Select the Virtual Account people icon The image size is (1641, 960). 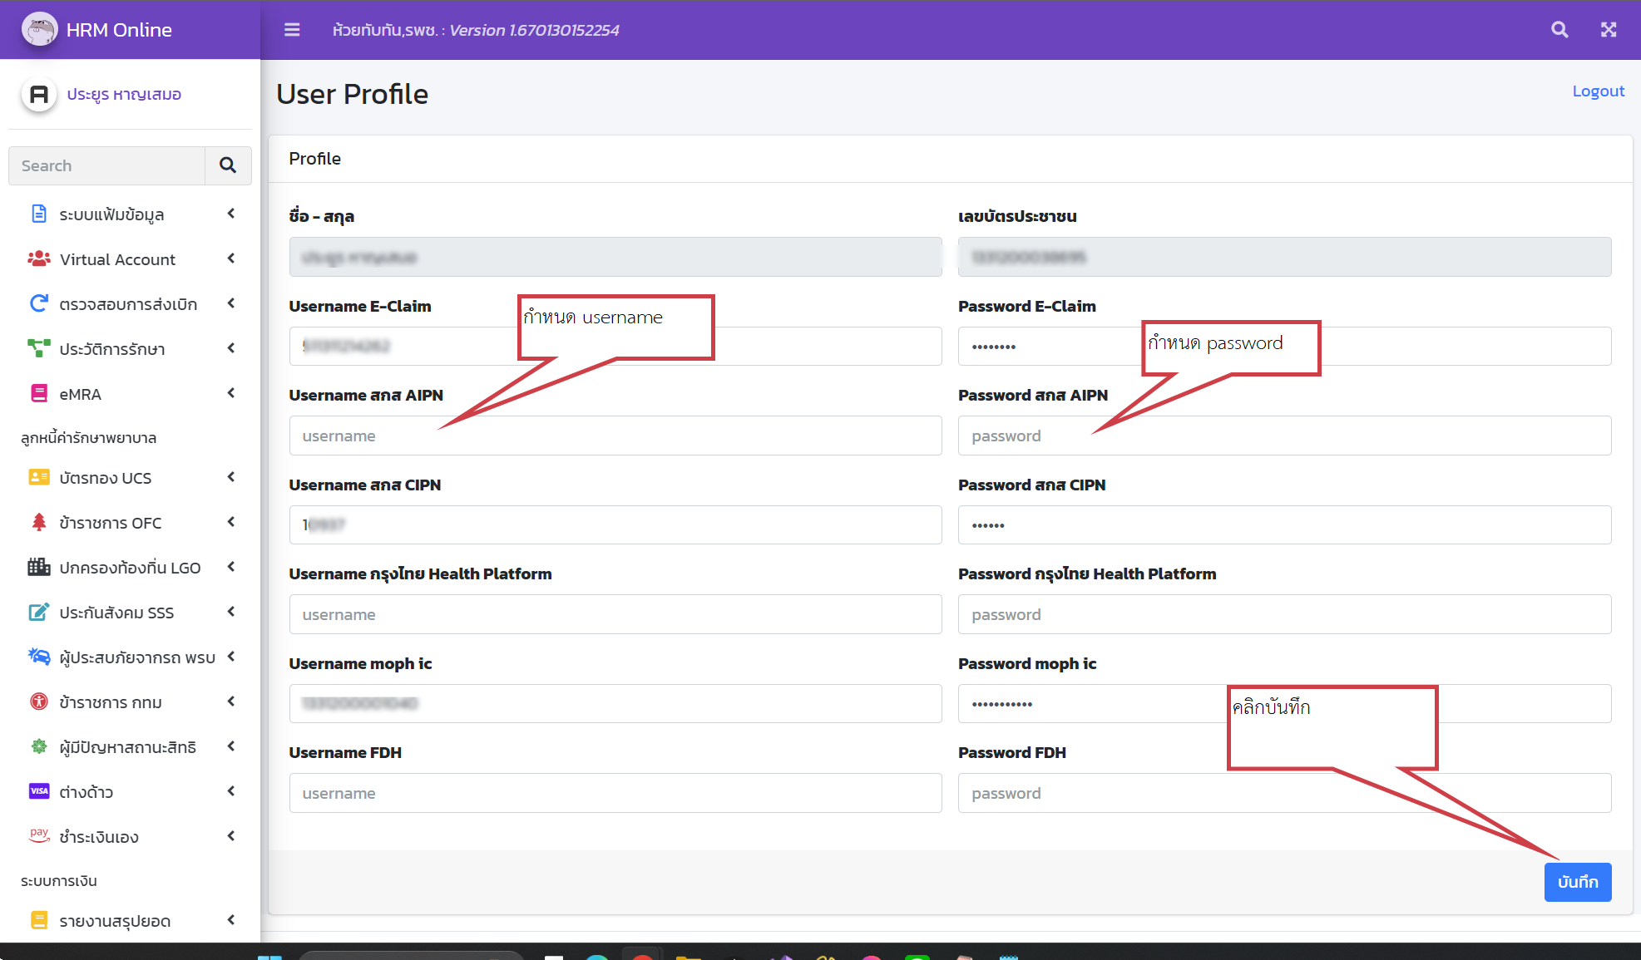tap(38, 258)
